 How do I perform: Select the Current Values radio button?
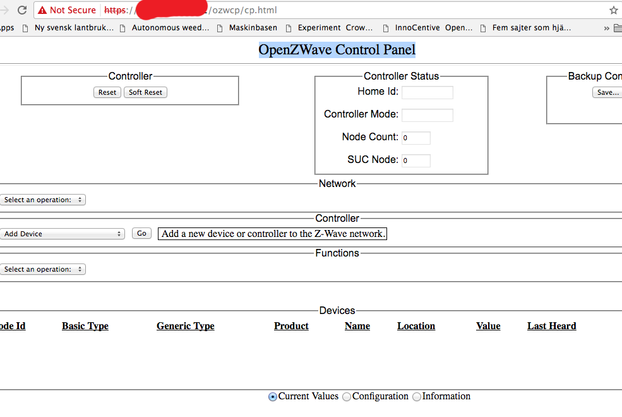(273, 397)
